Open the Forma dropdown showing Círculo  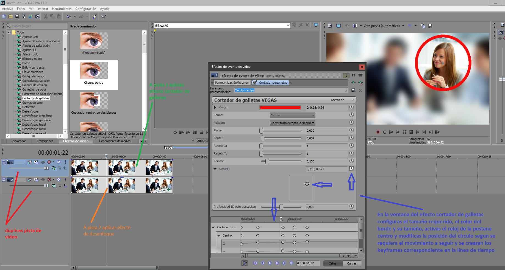[x=292, y=115]
